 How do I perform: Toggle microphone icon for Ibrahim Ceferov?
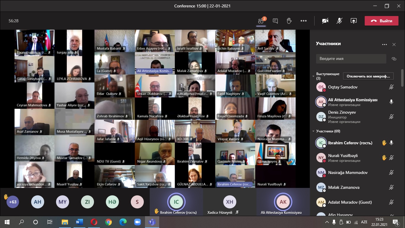(391, 143)
